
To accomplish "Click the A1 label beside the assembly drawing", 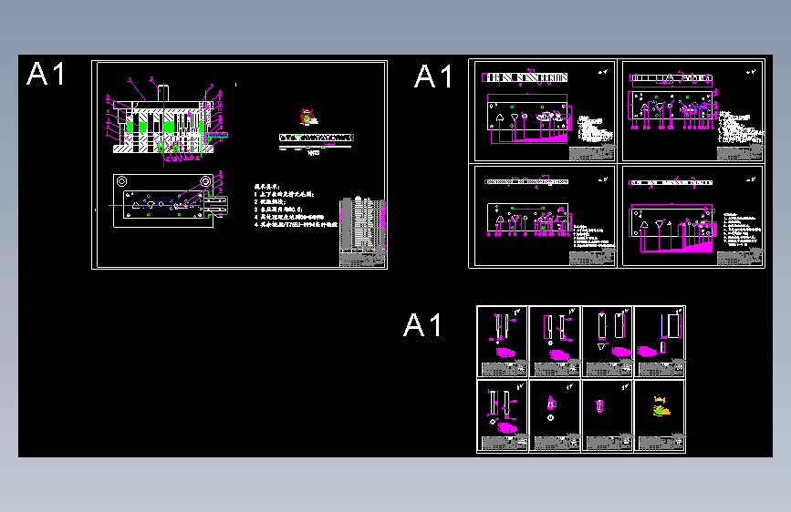I will coord(46,74).
